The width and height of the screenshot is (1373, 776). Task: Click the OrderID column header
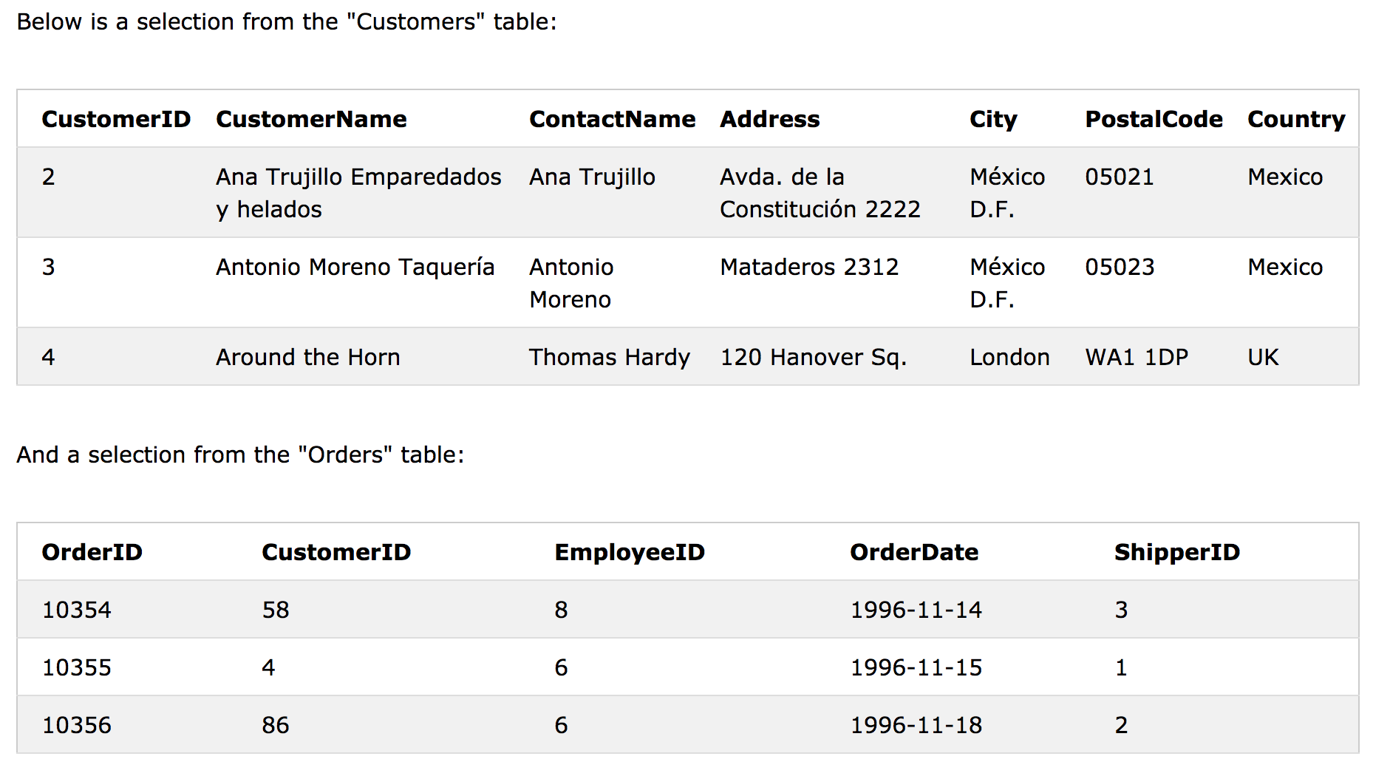tap(92, 552)
